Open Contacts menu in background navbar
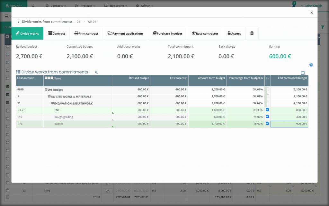The image size is (329, 206). 56,6
